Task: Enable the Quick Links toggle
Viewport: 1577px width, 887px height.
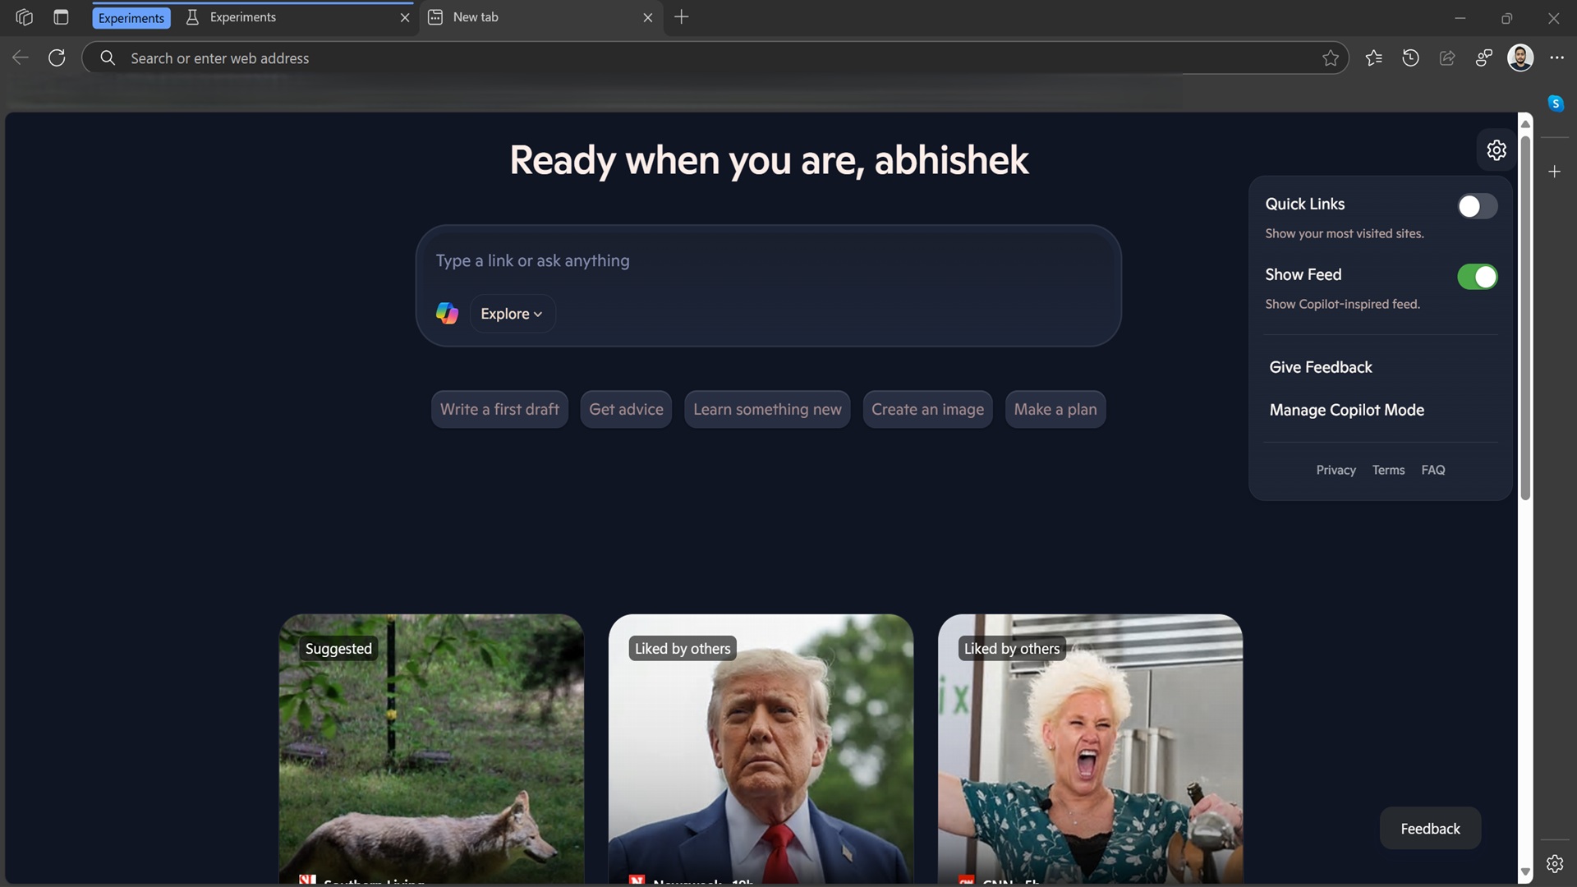Action: (x=1477, y=206)
